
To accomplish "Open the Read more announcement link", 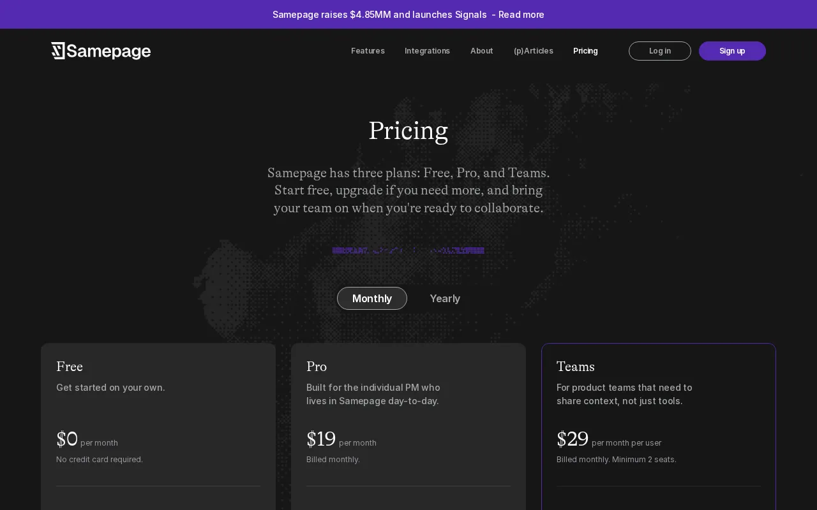I will point(521,15).
